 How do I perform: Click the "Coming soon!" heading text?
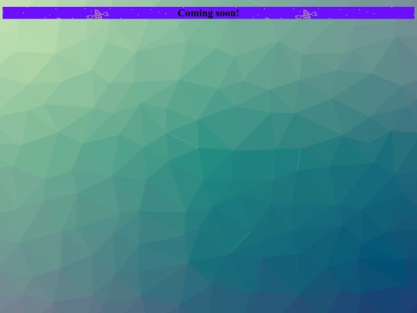pyautogui.click(x=208, y=13)
